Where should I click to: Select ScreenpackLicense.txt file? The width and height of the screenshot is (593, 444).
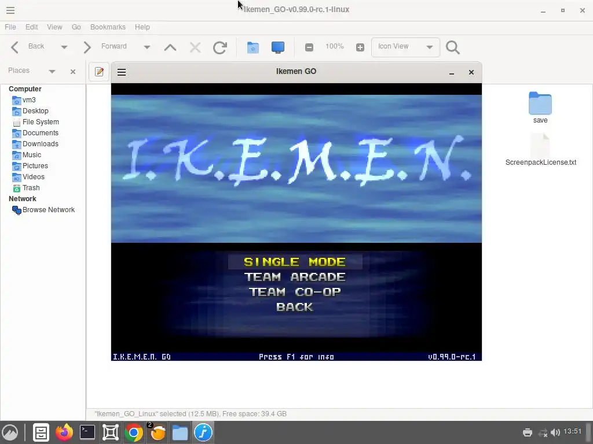tap(540, 150)
